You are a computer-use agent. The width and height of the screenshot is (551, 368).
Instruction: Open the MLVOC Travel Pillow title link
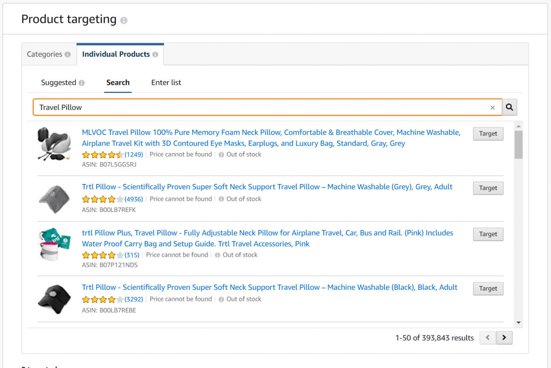point(271,138)
